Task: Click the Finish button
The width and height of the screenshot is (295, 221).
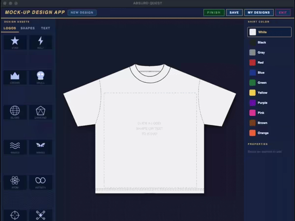Action: coord(214,13)
